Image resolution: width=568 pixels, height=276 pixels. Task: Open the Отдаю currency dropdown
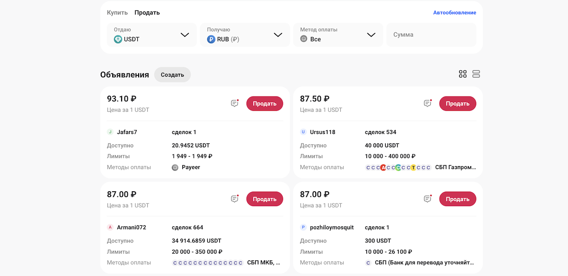[185, 35]
